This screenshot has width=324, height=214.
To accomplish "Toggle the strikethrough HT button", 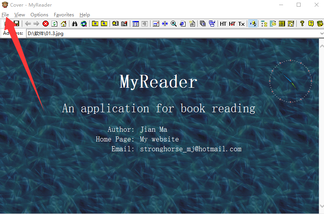I will [x=232, y=24].
